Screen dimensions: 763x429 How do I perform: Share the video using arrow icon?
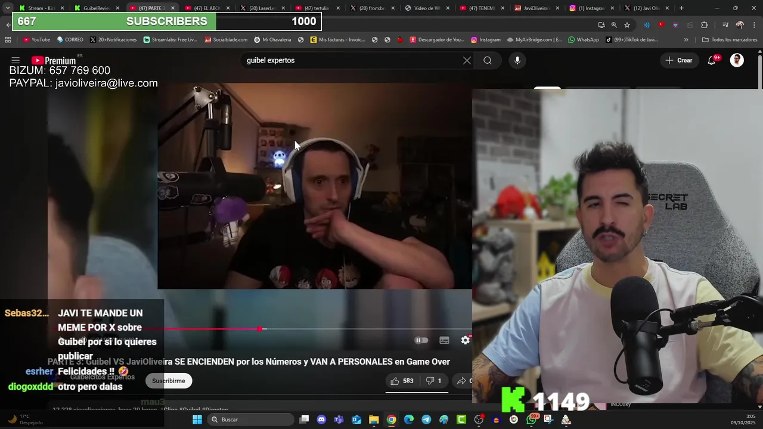(x=461, y=381)
